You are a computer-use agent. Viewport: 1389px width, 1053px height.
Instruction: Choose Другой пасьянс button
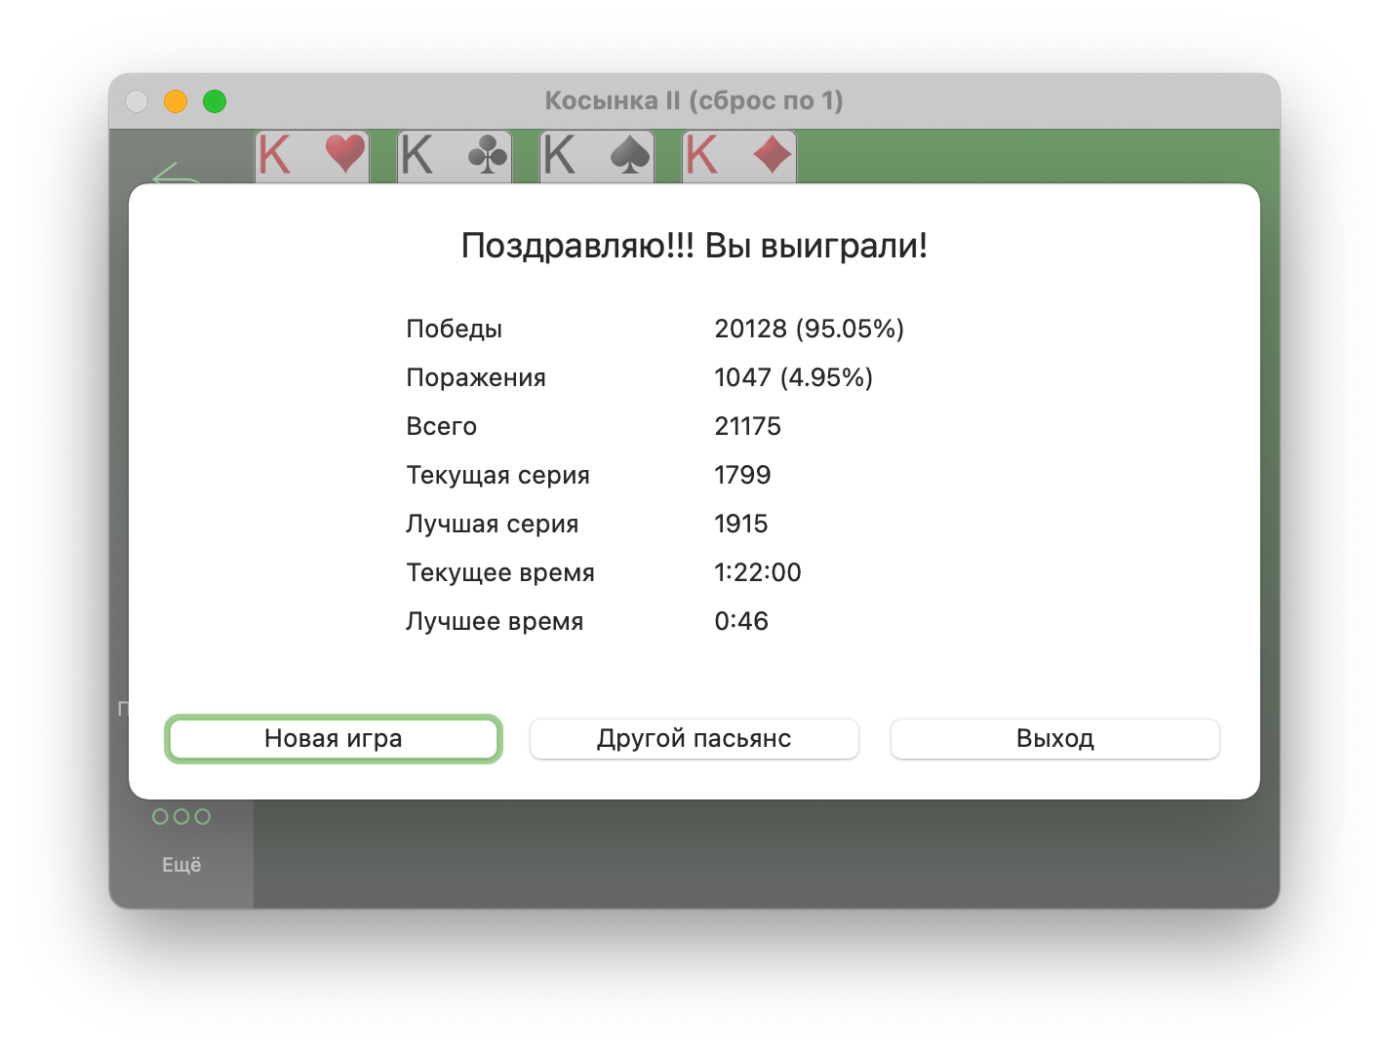pos(694,739)
